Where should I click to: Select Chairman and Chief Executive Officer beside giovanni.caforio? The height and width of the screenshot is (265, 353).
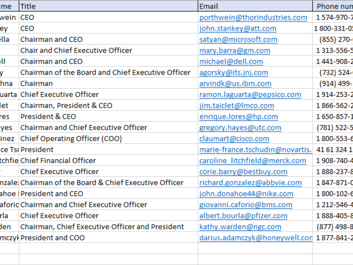[108, 205]
